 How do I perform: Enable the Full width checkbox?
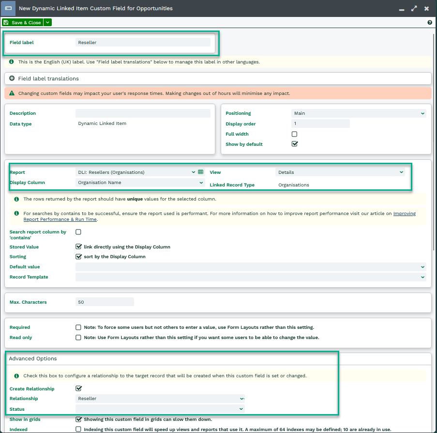point(294,134)
